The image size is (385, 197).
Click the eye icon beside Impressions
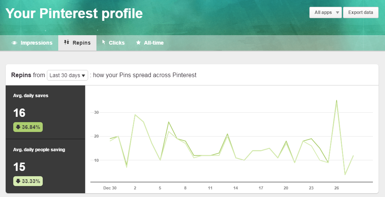coord(14,43)
